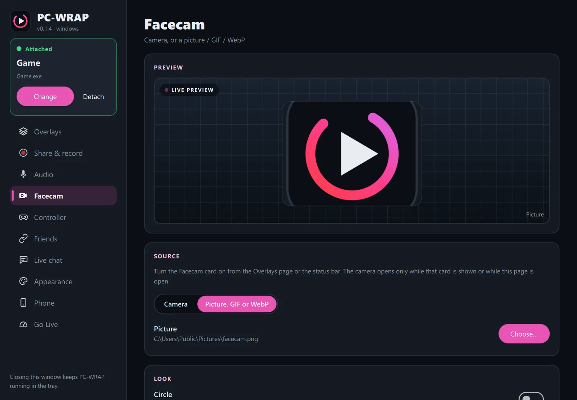Image resolution: width=577 pixels, height=400 pixels.
Task: Click the PC-WRAP logo icon
Action: click(x=21, y=21)
